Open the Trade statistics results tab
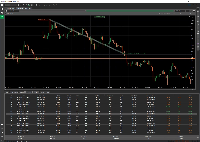The image size is (200, 142). click(14, 92)
